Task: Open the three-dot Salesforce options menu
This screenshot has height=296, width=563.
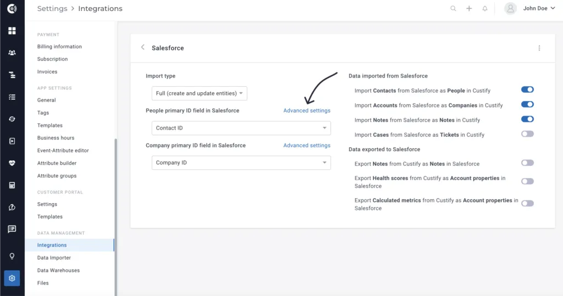Action: point(539,48)
